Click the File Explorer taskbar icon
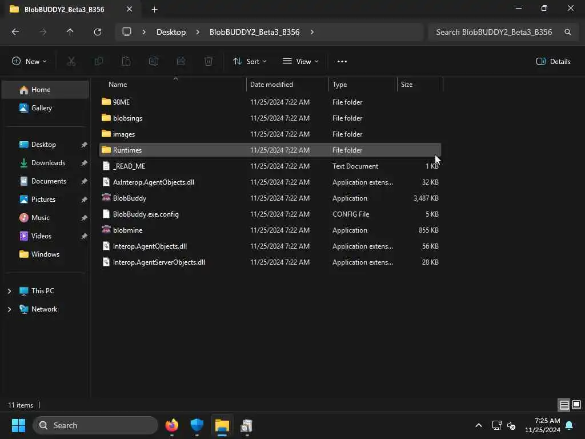Image resolution: width=585 pixels, height=439 pixels. [x=222, y=425]
